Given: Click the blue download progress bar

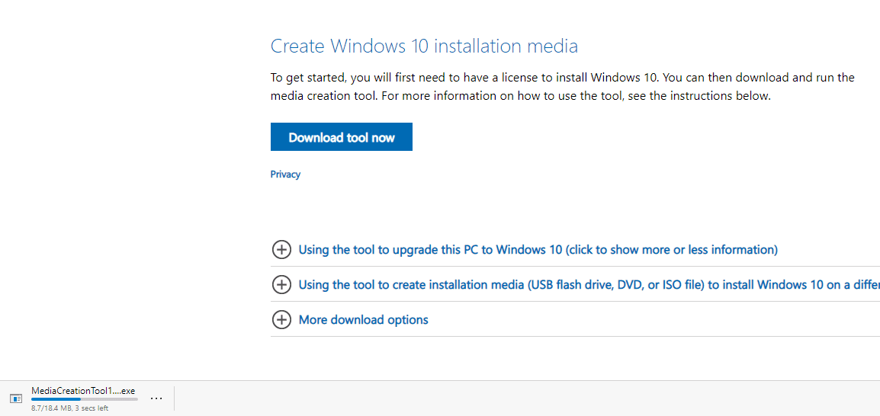Looking at the screenshot, I should [56, 399].
